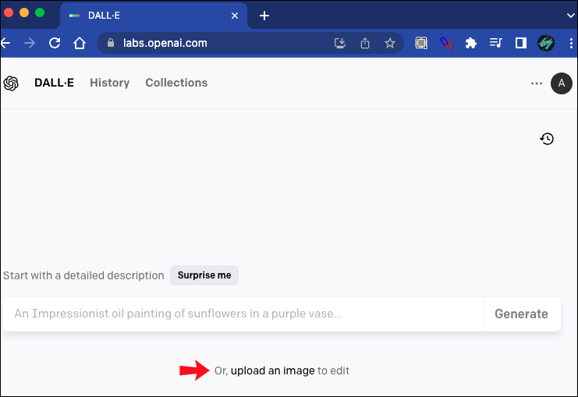
Task: Focus the image description prompt field
Action: 243,314
